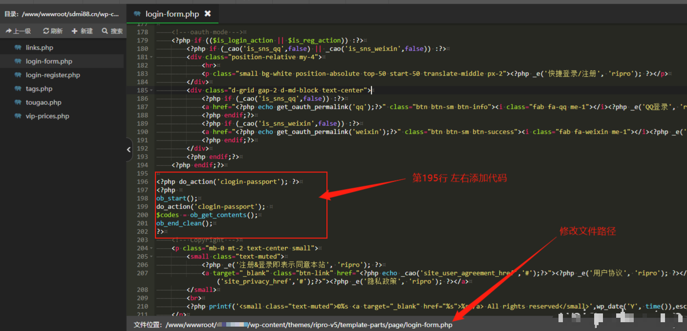This screenshot has height=331, width=687.
Task: Click the 新建 plus icon
Action: pyautogui.click(x=75, y=31)
